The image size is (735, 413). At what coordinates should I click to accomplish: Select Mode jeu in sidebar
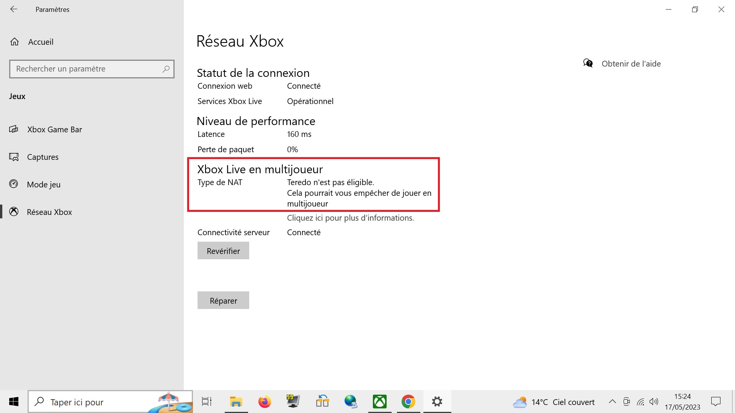43,185
